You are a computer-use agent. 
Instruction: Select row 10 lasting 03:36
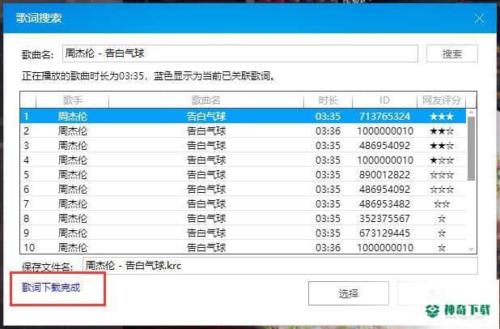pyautogui.click(x=243, y=247)
